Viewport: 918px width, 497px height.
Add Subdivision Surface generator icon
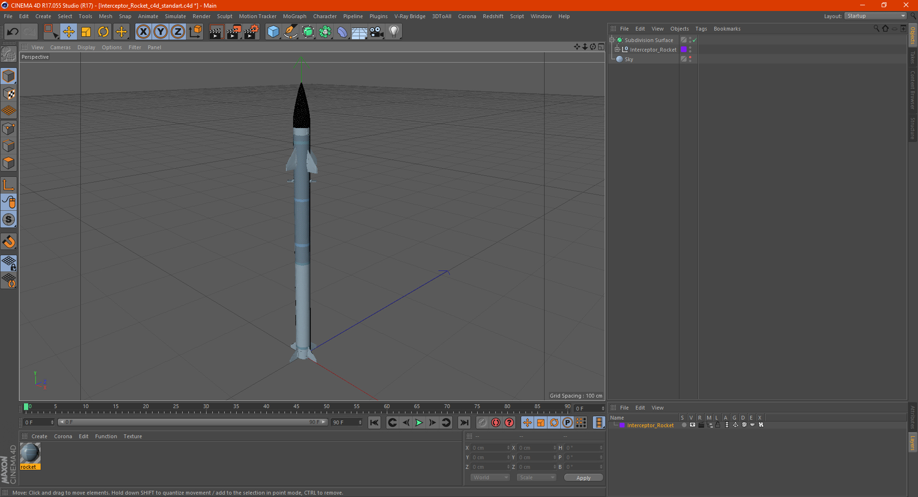point(308,32)
